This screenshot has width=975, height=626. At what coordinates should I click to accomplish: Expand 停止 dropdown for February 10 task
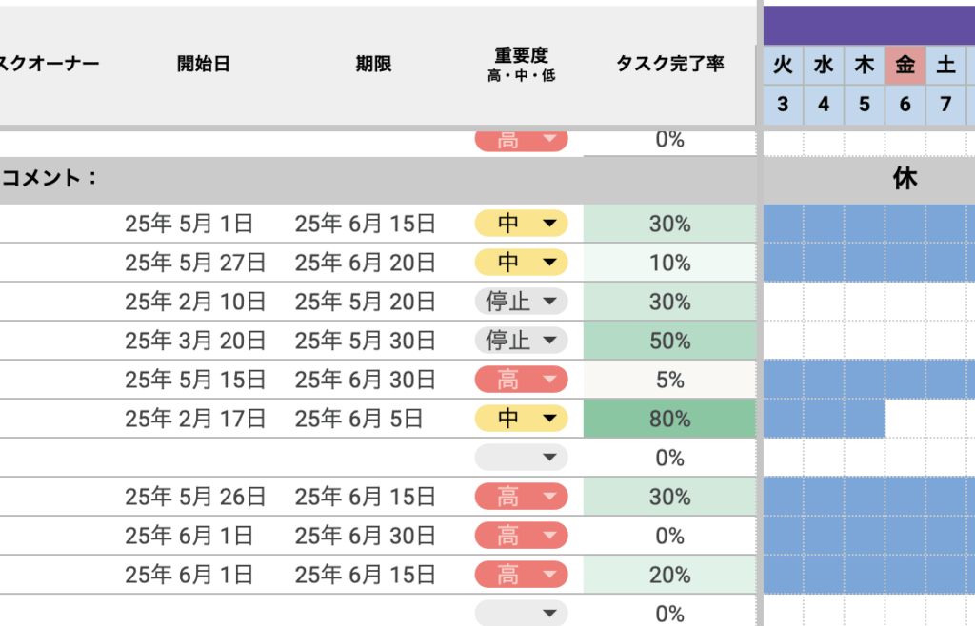[548, 302]
